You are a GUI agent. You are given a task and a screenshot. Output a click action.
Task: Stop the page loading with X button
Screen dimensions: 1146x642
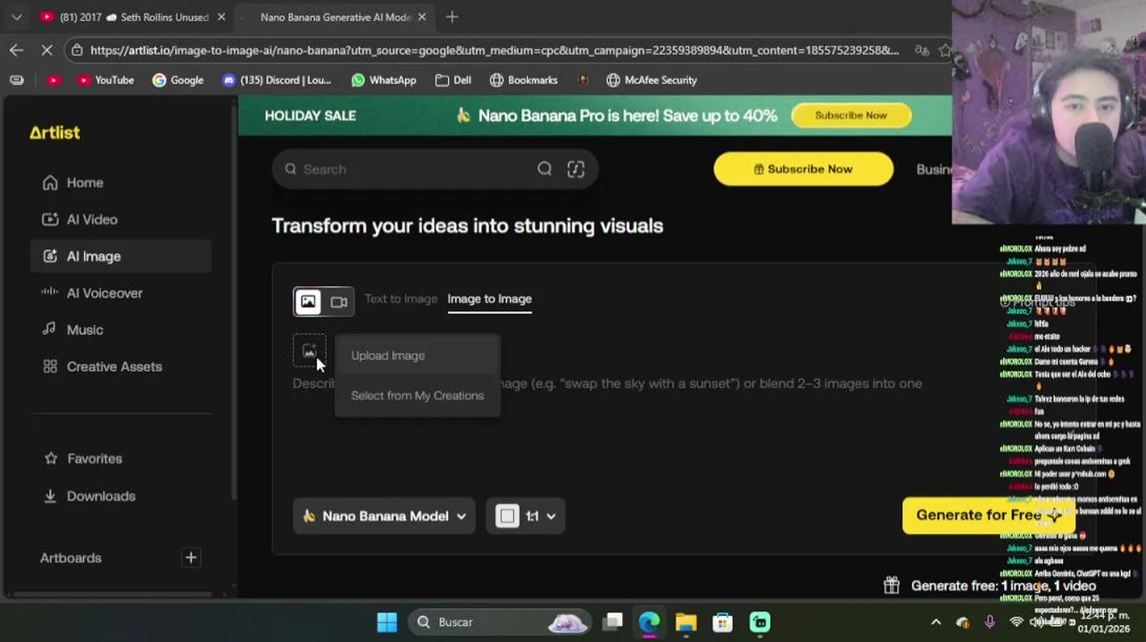pos(46,50)
